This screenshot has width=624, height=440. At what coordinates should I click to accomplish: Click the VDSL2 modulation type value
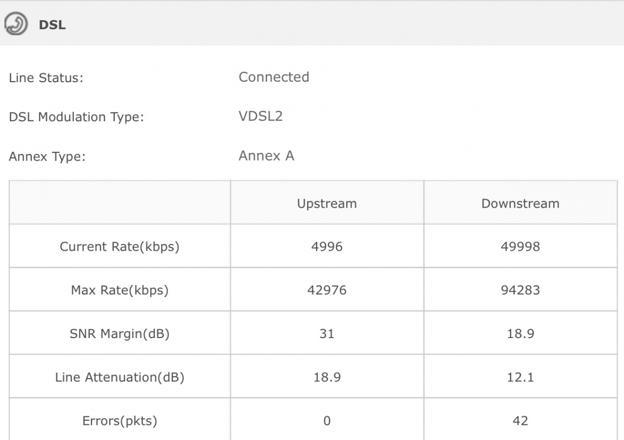[261, 116]
